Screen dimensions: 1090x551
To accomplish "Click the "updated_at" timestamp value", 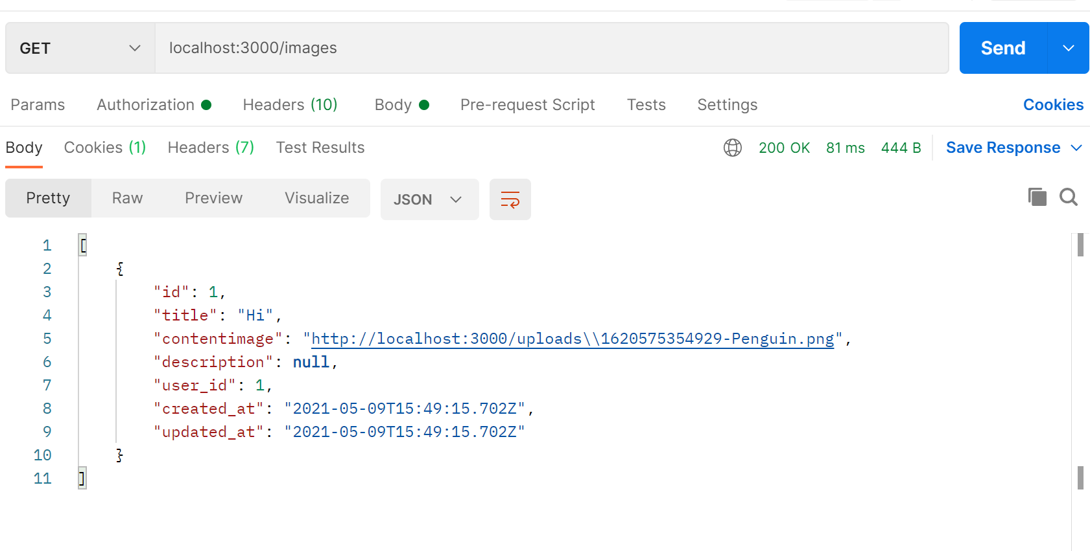I will point(405,432).
